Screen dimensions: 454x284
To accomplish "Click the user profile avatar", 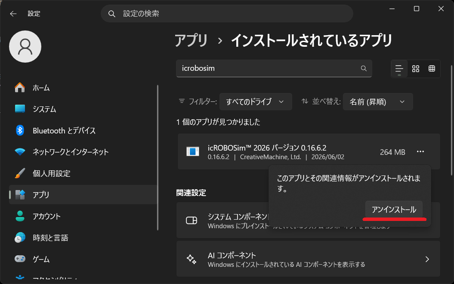I will (25, 46).
